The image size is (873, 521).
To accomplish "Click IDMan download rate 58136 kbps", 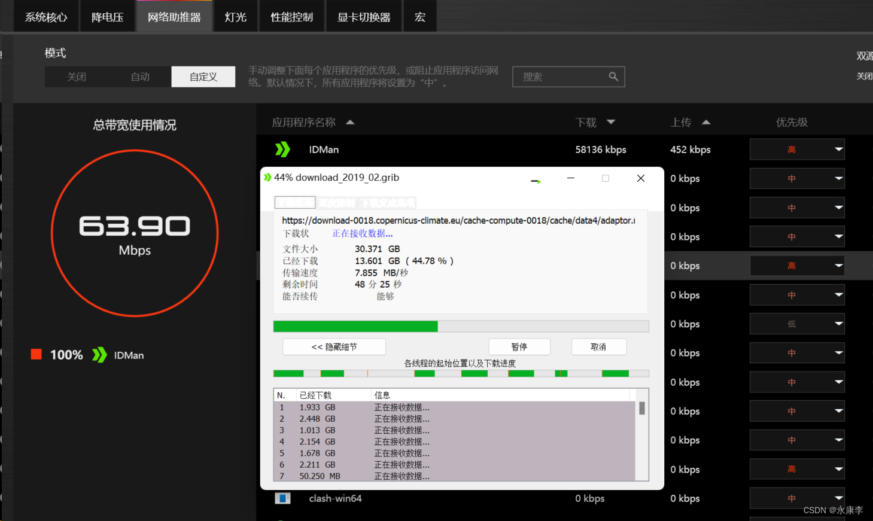I will pos(601,150).
